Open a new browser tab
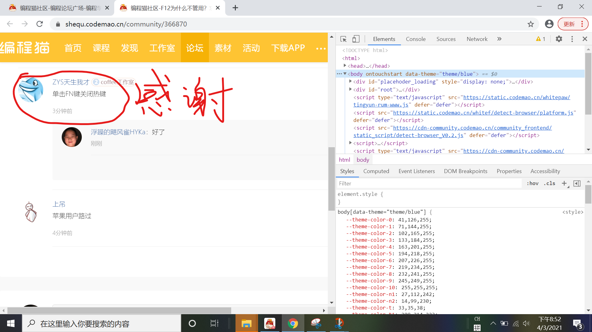The width and height of the screenshot is (592, 332). [235, 8]
